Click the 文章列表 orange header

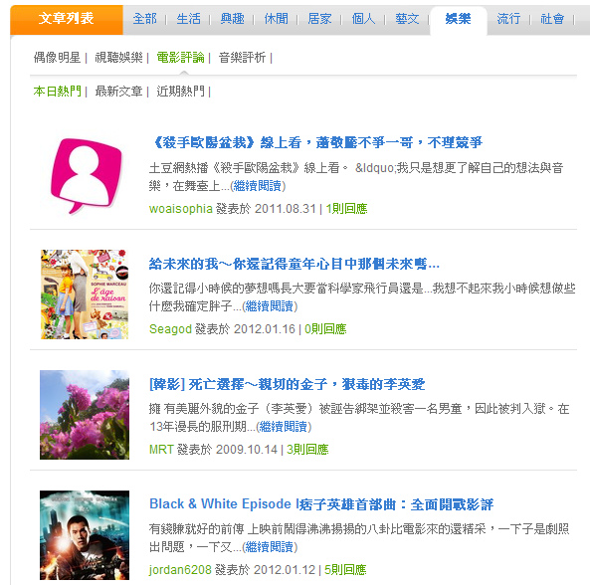click(67, 19)
